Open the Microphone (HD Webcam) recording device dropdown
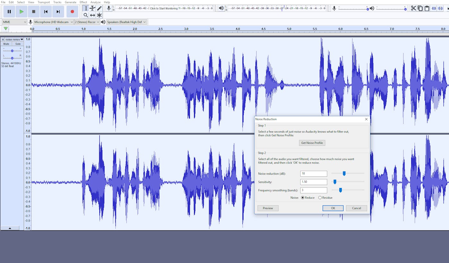The height and width of the screenshot is (263, 449). (54, 22)
